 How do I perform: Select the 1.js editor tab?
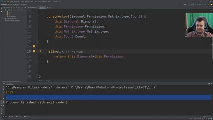pos(42,7)
